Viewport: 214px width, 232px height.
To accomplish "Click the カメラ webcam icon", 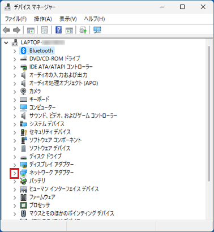I will coord(23,91).
